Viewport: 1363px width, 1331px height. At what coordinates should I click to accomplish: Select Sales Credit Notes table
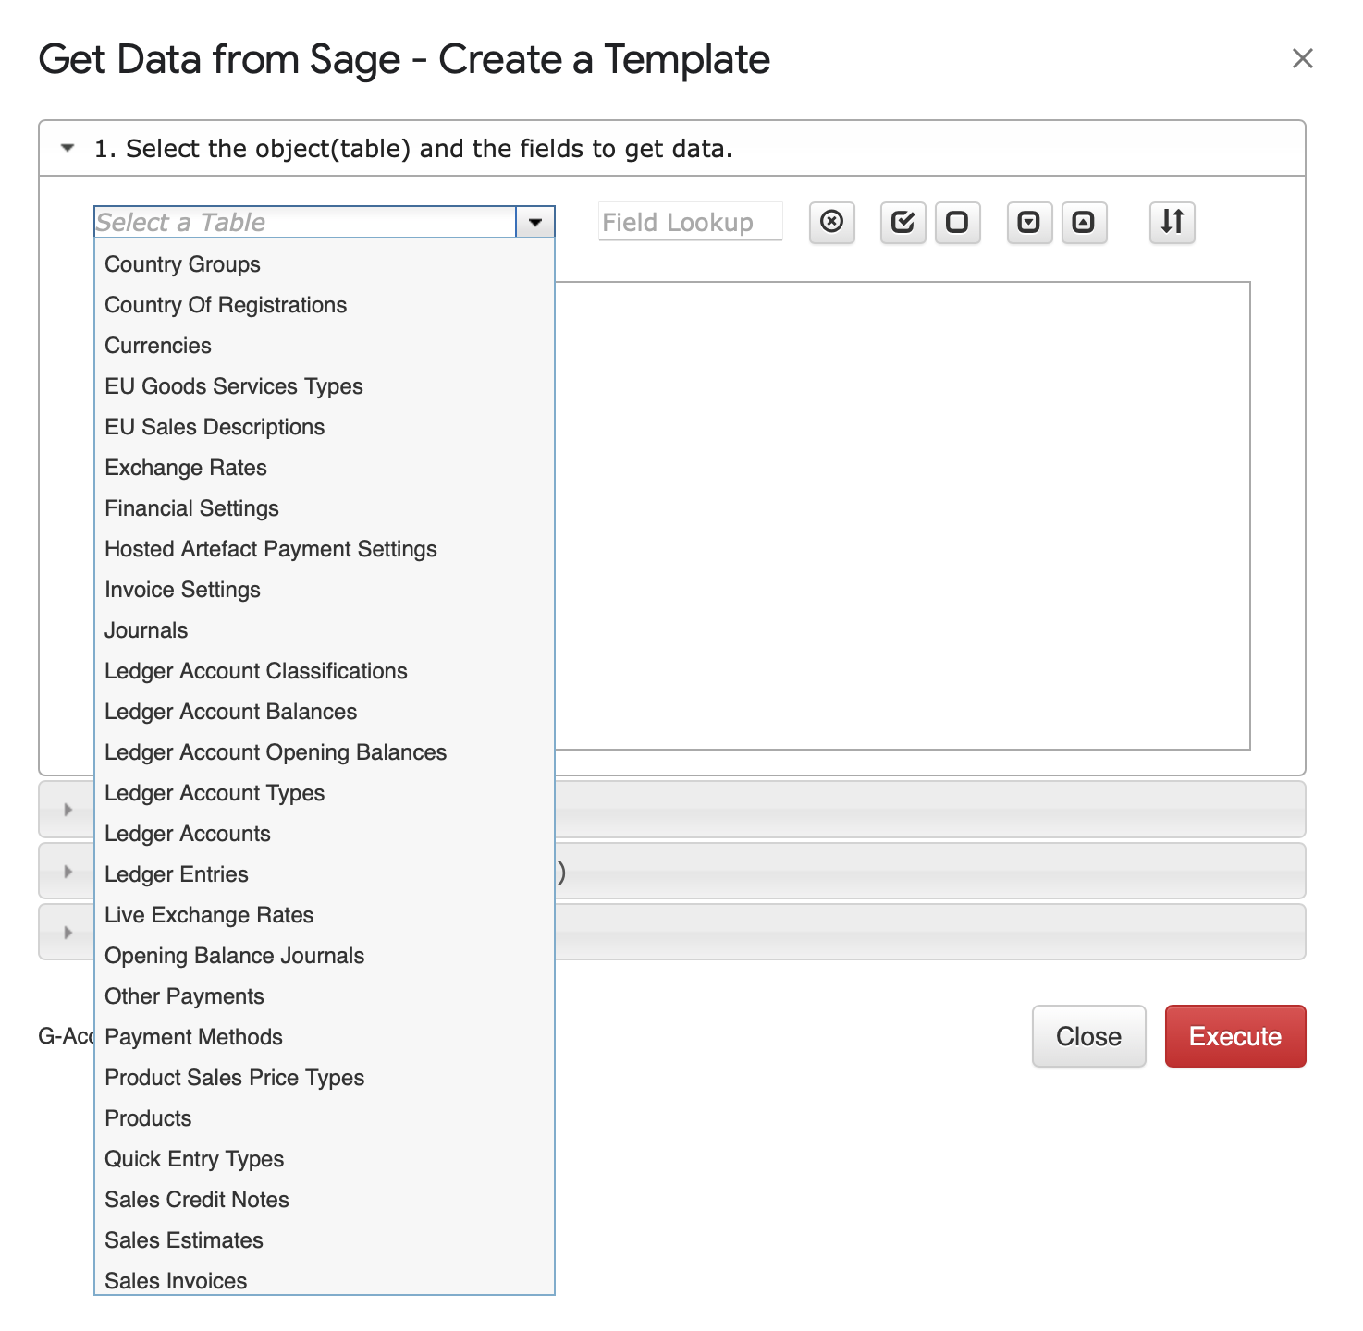coord(324,1200)
